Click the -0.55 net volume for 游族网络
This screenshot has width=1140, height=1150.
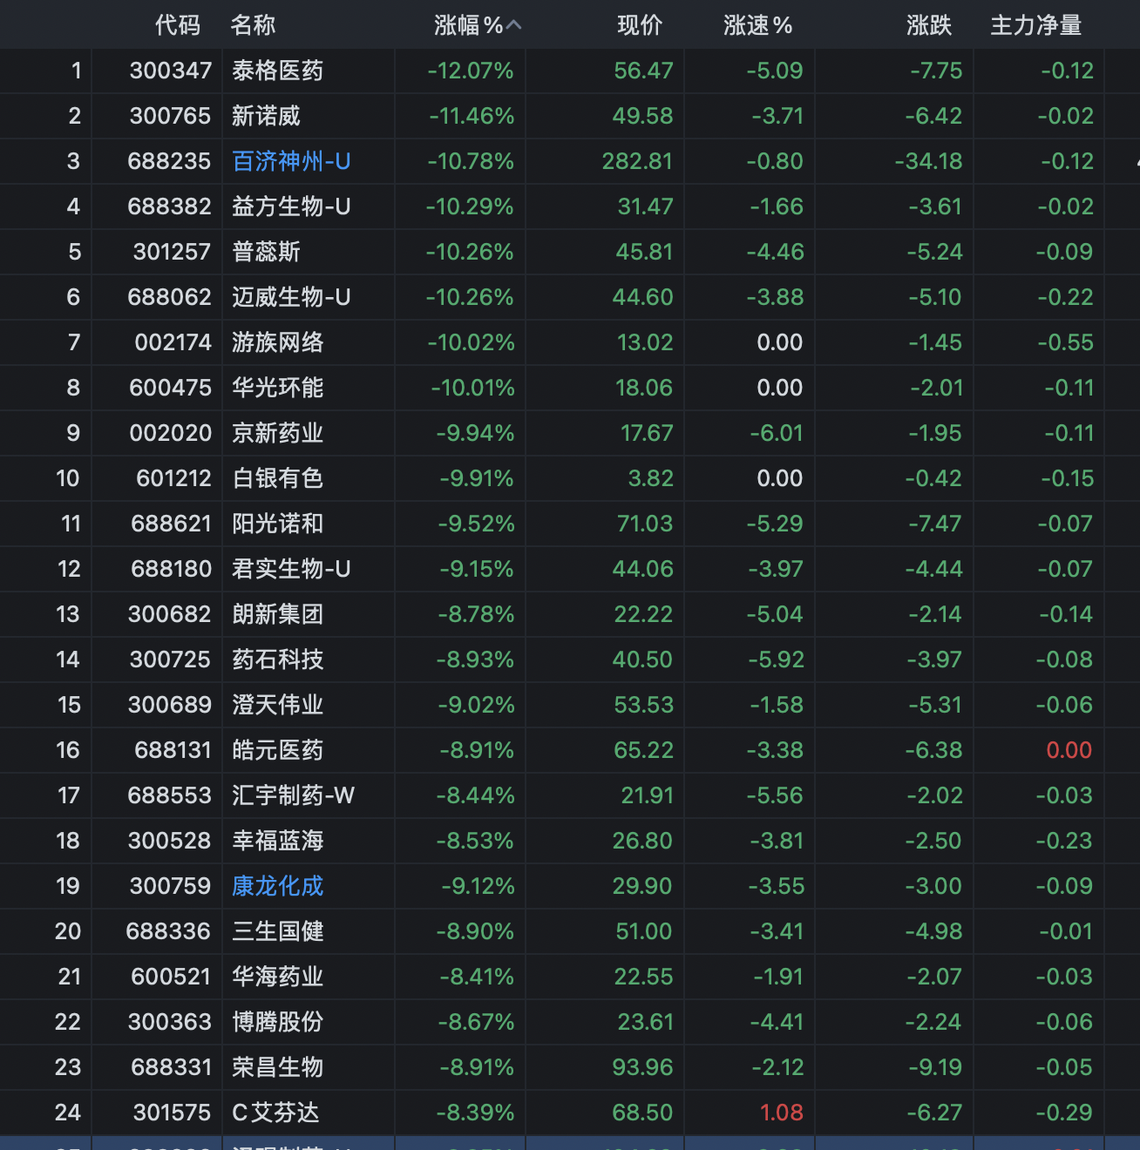pos(1066,342)
